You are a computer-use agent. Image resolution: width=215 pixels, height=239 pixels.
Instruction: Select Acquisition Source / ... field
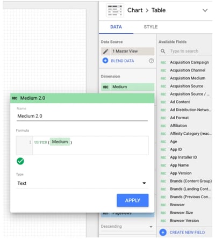point(190,94)
